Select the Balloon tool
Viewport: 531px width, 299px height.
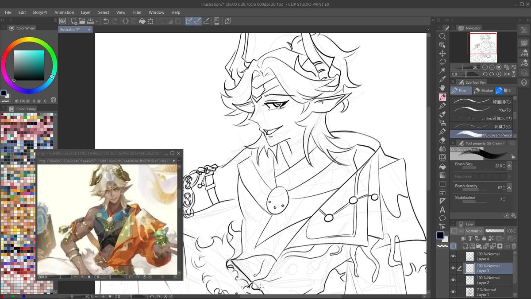pyautogui.click(x=442, y=218)
